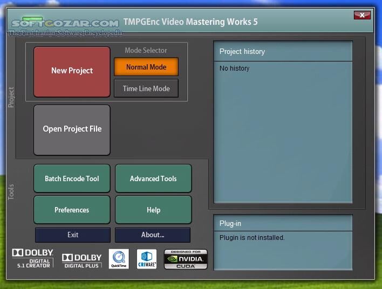Open the About... dialog
The width and height of the screenshot is (382, 289).
[153, 235]
